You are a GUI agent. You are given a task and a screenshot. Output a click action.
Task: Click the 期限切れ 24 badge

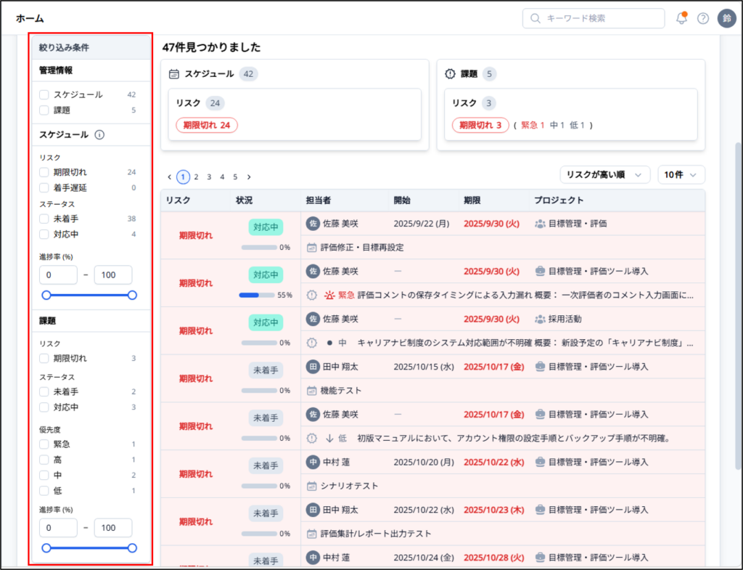coord(207,125)
